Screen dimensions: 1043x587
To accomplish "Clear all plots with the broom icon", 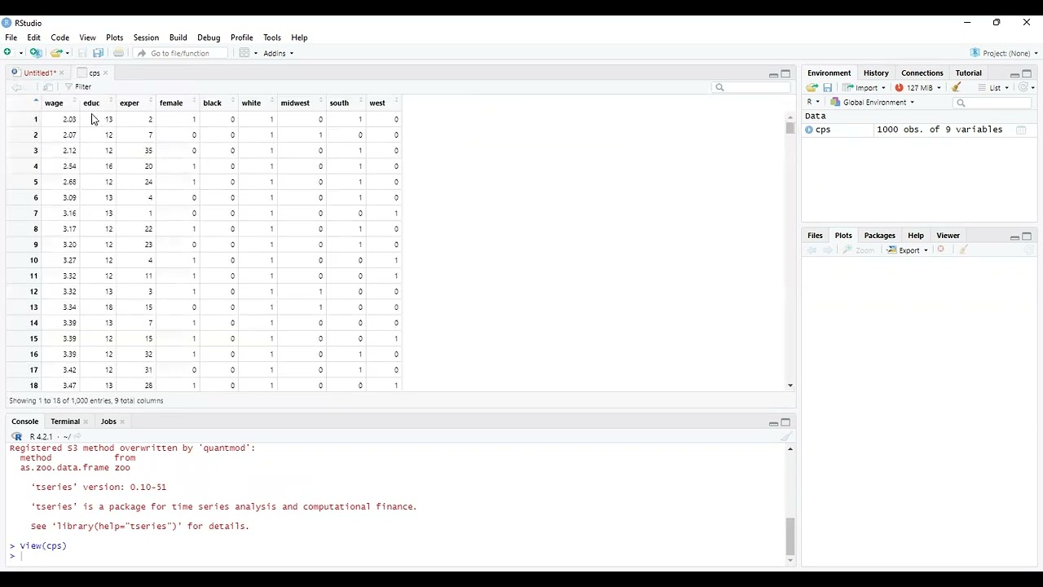I will (963, 250).
